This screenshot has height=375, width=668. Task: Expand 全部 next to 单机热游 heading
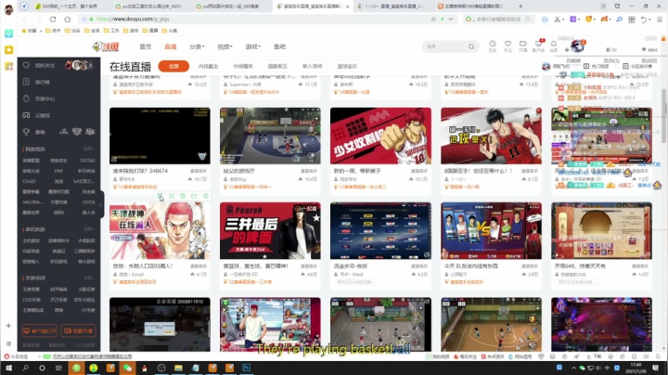coord(89,229)
